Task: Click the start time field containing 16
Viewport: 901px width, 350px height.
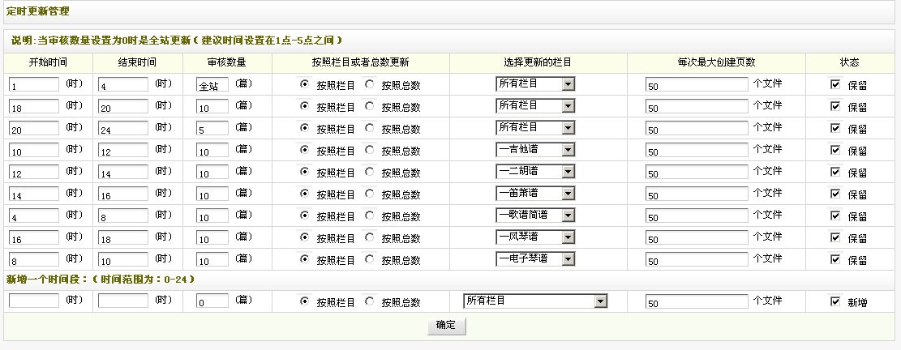Action: (34, 237)
